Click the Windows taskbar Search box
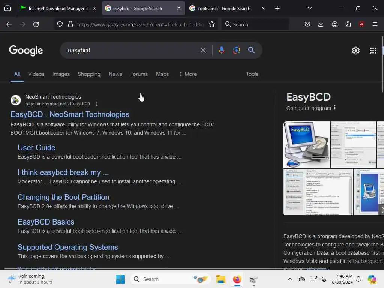This screenshot has height=288, width=384. 171,279
